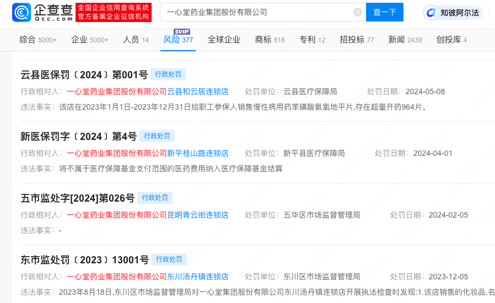Viewport: 495px width, 303px height.
Task: Click 行政处罚 tag on 新医保罚字 record
Action: point(157,136)
